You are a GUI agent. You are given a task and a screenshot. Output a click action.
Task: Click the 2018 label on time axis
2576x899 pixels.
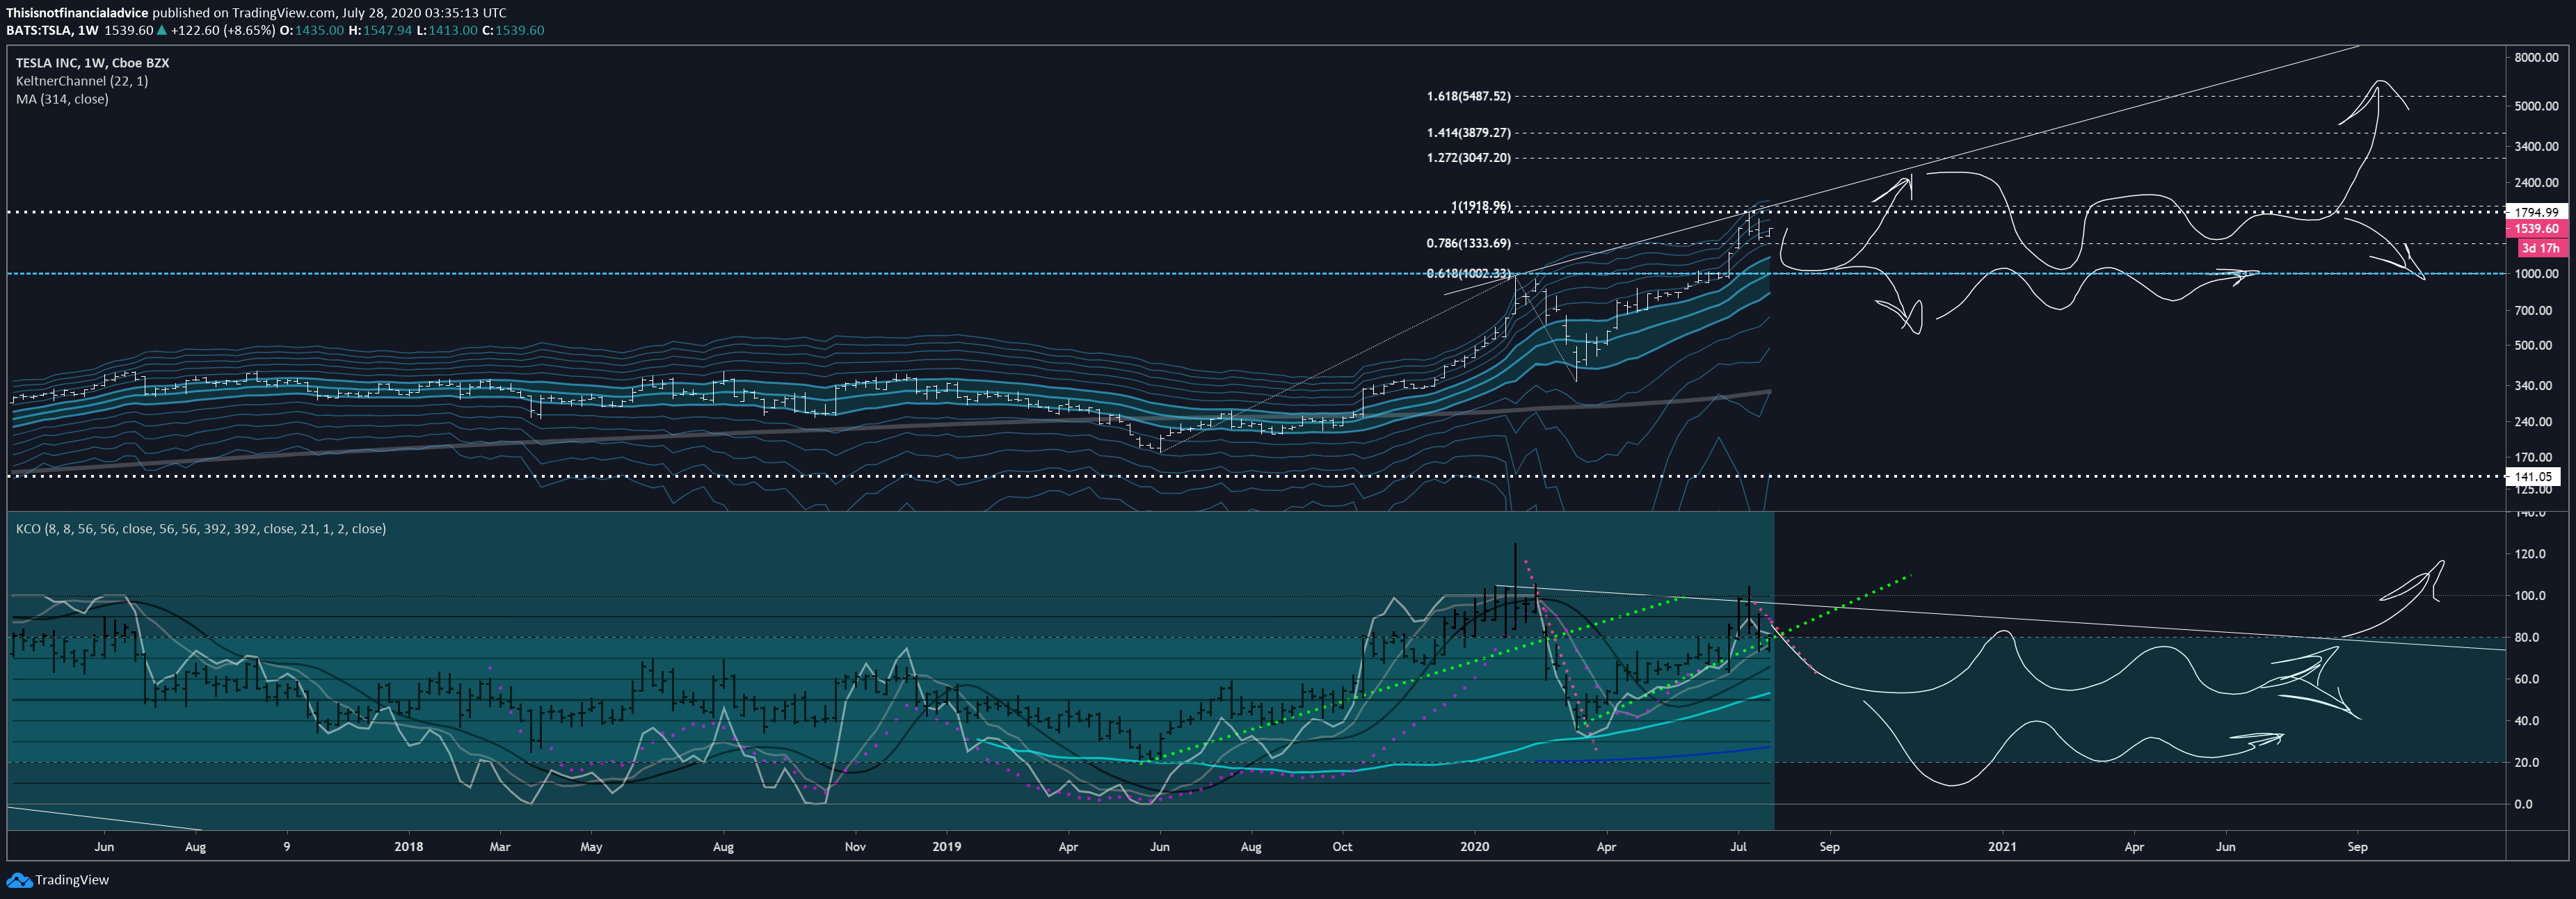click(x=408, y=847)
